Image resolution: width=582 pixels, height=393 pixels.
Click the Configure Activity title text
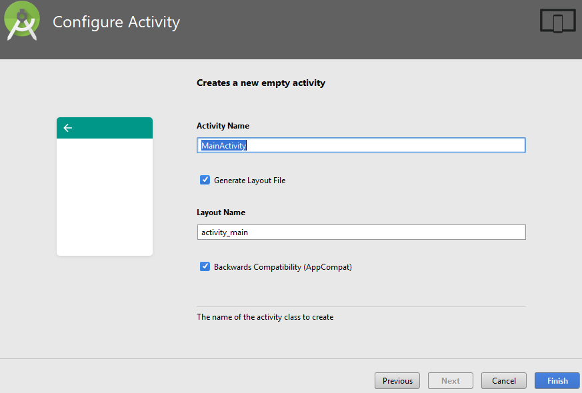[x=116, y=22]
